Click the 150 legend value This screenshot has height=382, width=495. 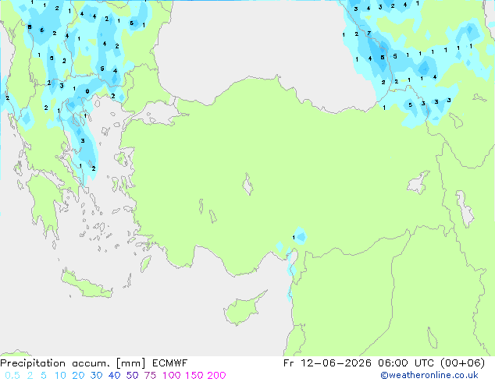point(194,376)
